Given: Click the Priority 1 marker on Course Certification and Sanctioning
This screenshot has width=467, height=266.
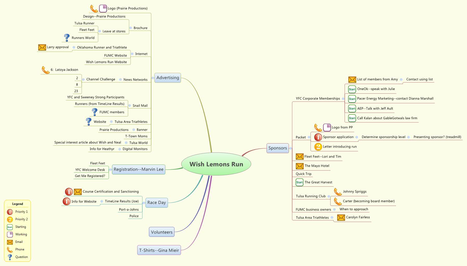Looking at the screenshot, I should tap(68, 191).
